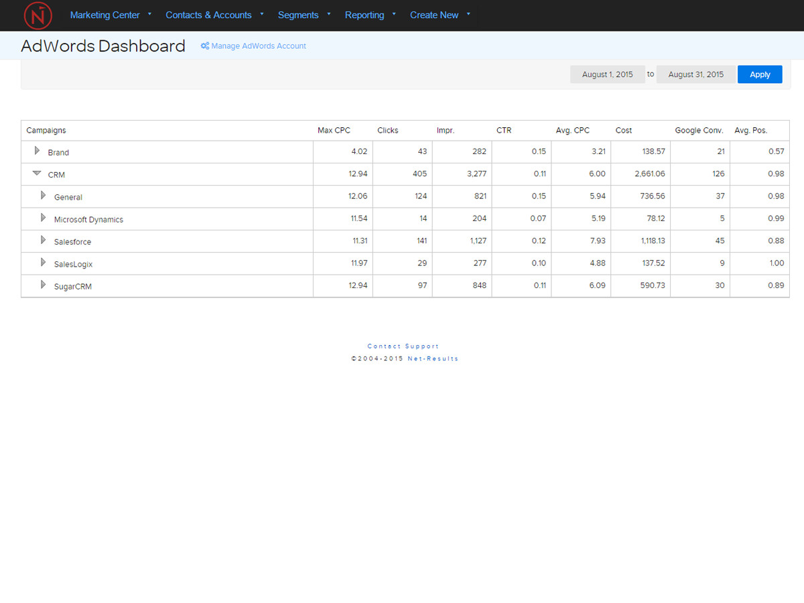Screen dimensions: 804x603
Task: Click the Avg. CPC column header
Action: 573,131
